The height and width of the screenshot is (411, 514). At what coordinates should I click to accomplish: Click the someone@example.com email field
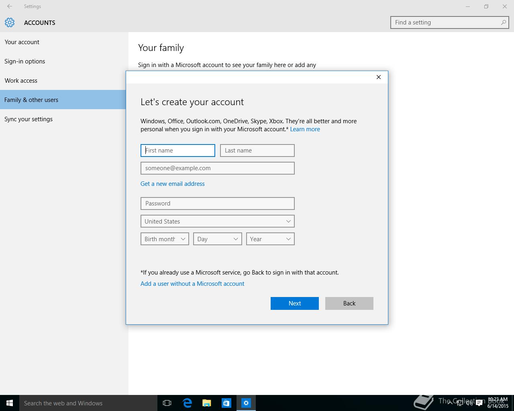[x=217, y=168]
